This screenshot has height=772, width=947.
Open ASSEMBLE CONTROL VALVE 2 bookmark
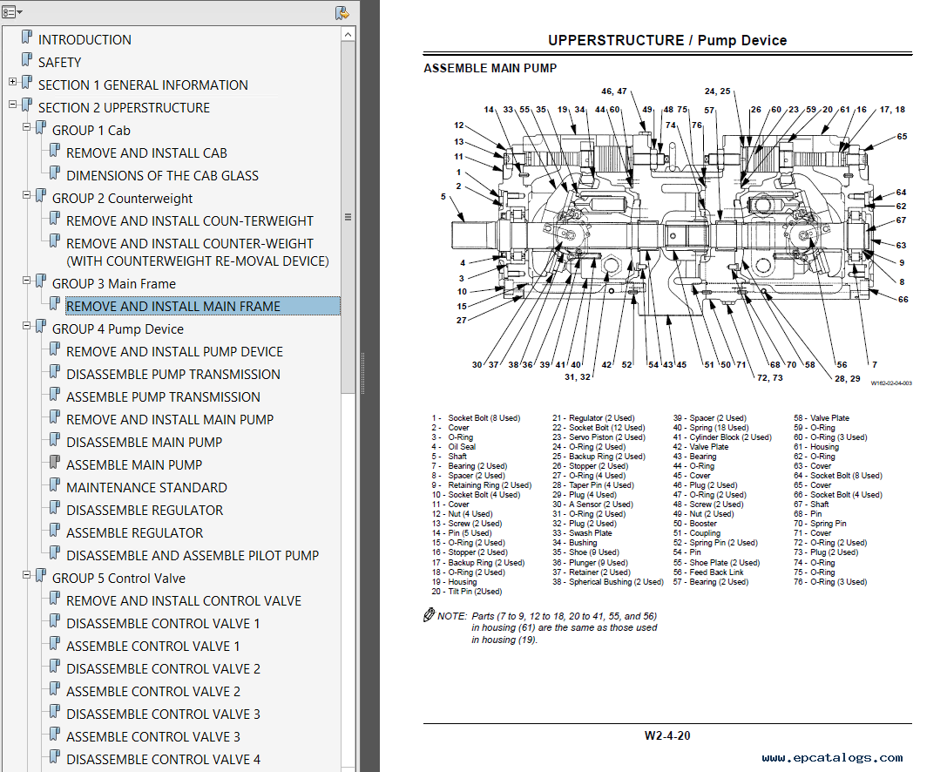coord(153,692)
